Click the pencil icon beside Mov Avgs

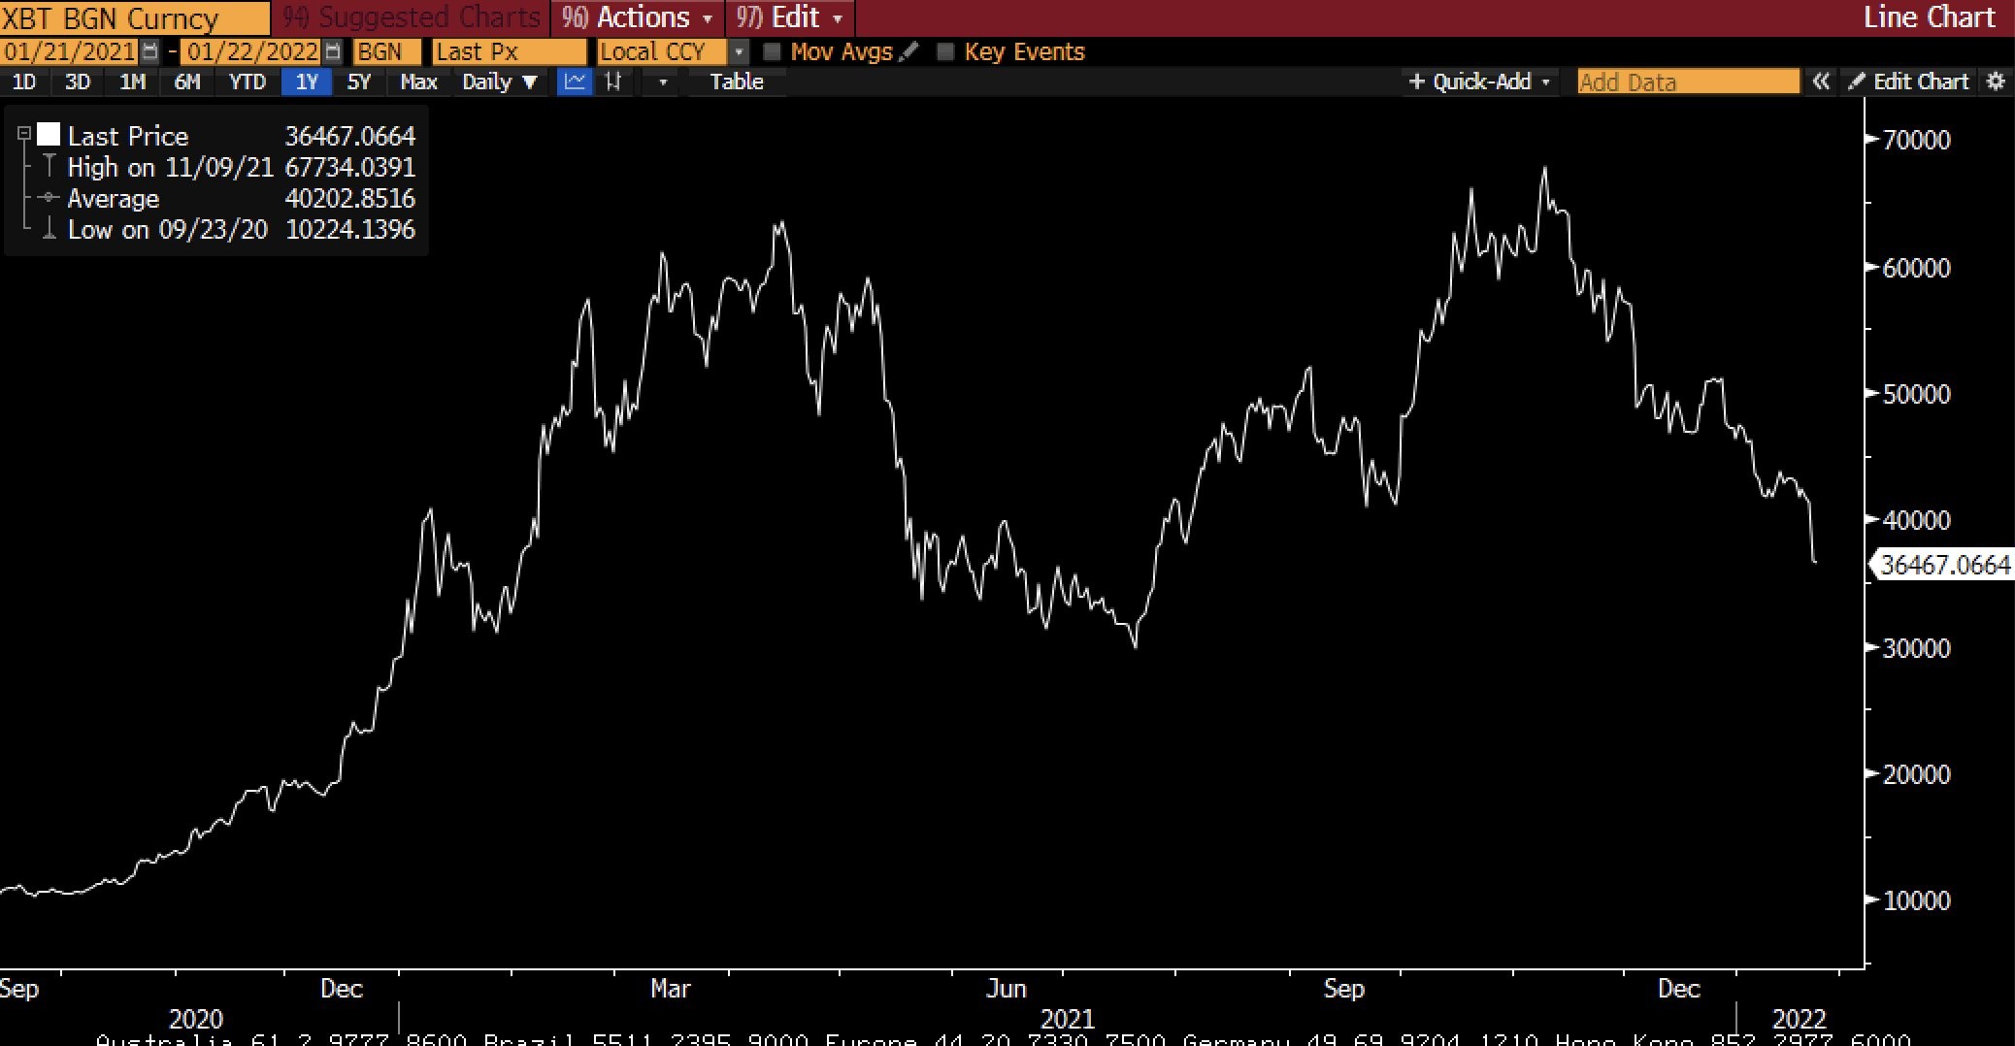(908, 51)
